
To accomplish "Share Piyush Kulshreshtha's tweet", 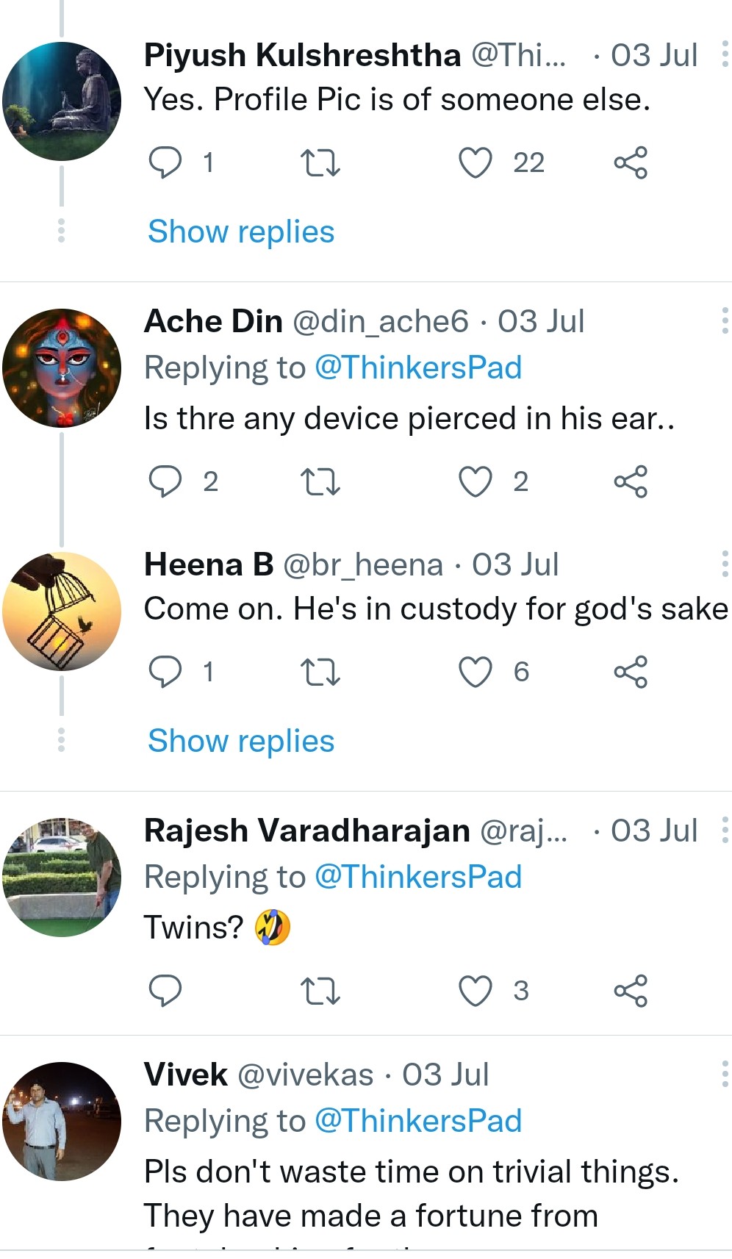I will coord(631,162).
